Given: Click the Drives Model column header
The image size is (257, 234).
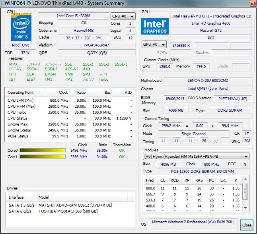Looking at the screenshot, I should point(82,197).
